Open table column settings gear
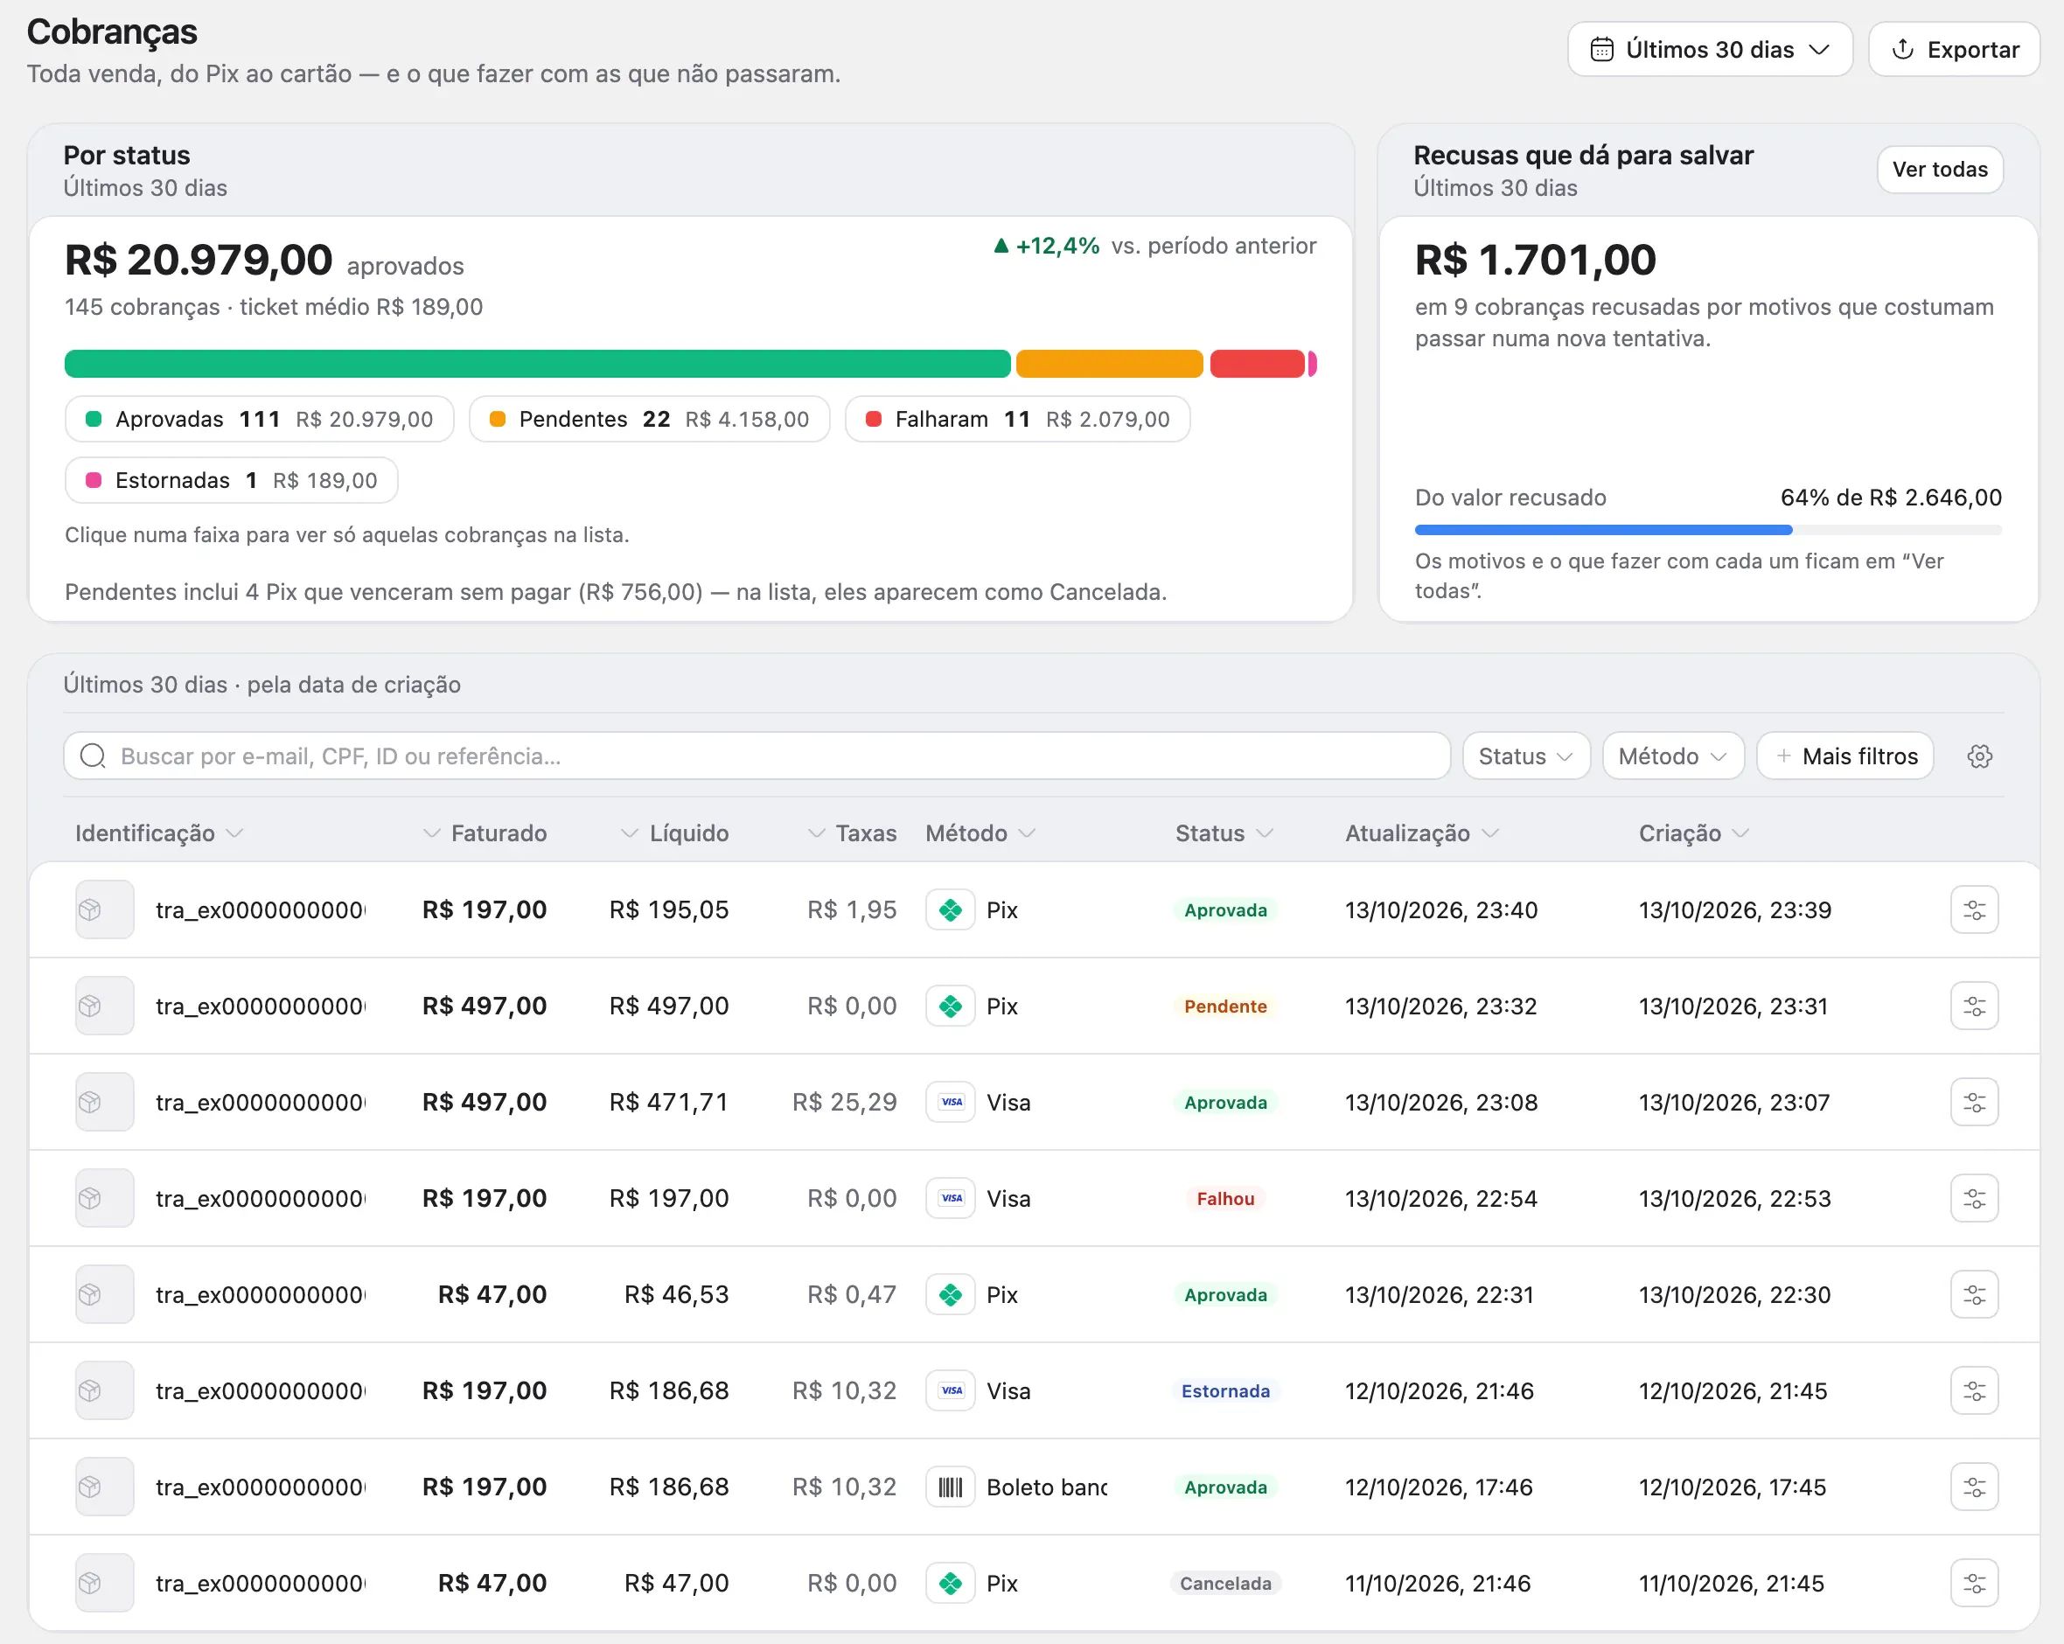 [x=1980, y=756]
